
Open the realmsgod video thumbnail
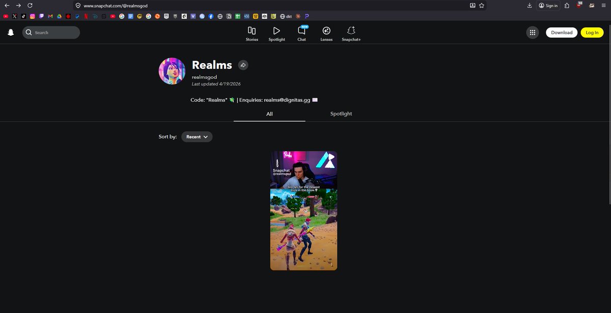click(303, 210)
